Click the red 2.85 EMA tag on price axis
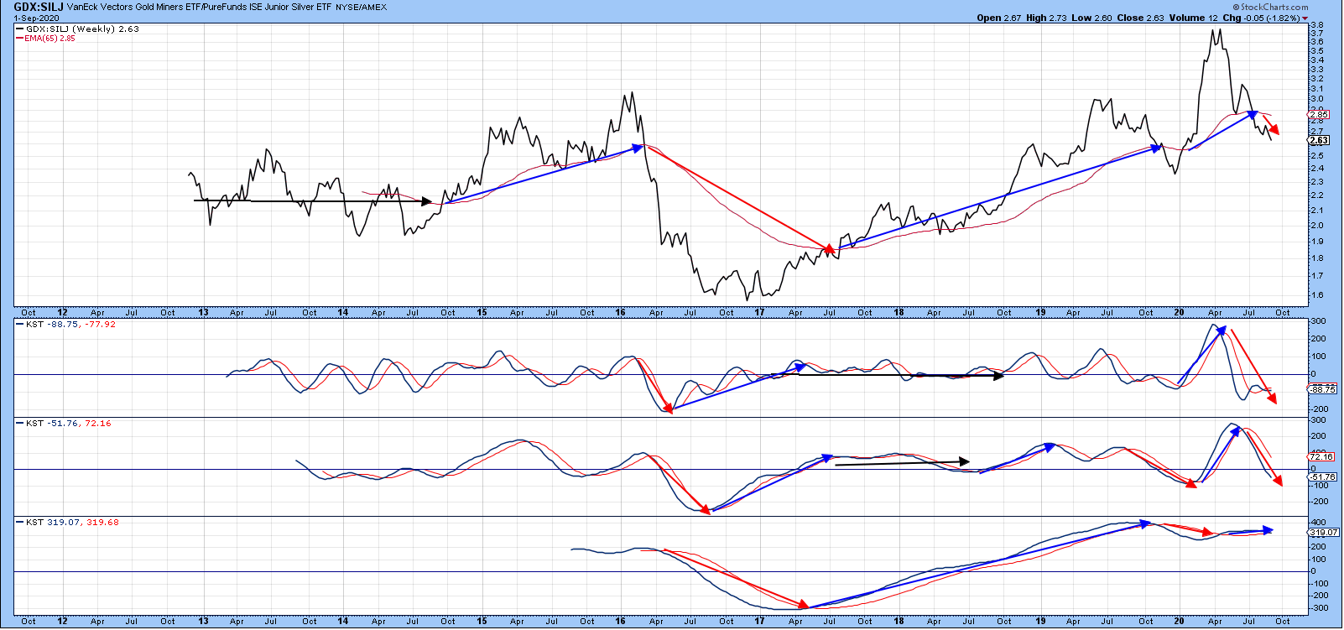Image resolution: width=1344 pixels, height=630 pixels. pyautogui.click(x=1319, y=115)
